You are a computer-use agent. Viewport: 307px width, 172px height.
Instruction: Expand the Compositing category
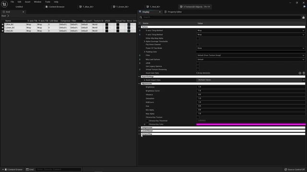(x=139, y=134)
